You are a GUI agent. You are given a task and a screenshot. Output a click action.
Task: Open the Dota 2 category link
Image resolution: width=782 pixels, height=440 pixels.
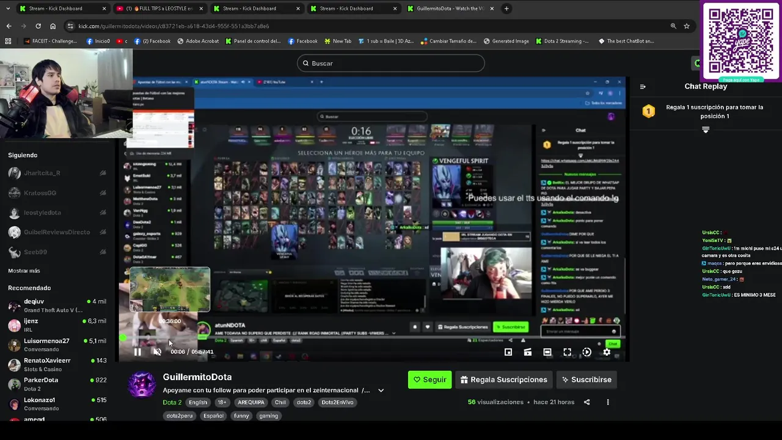(x=172, y=402)
